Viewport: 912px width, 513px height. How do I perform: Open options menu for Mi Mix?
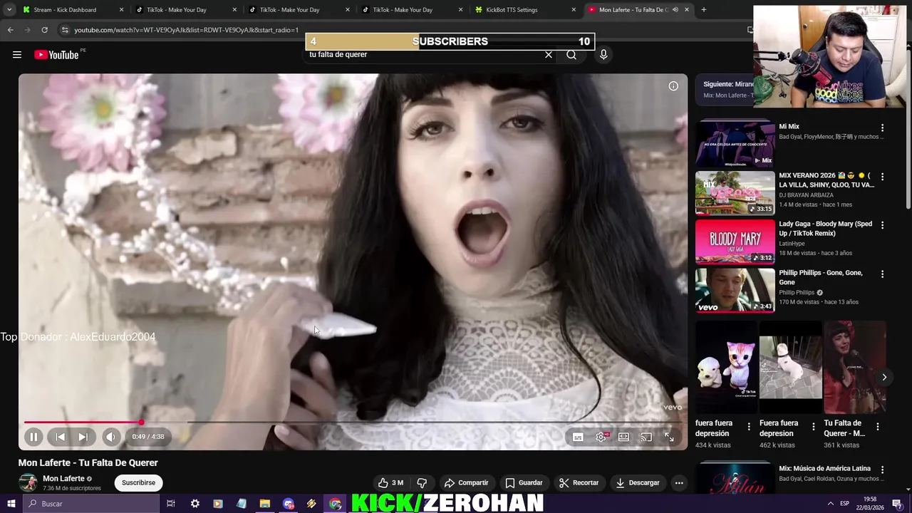[882, 128]
